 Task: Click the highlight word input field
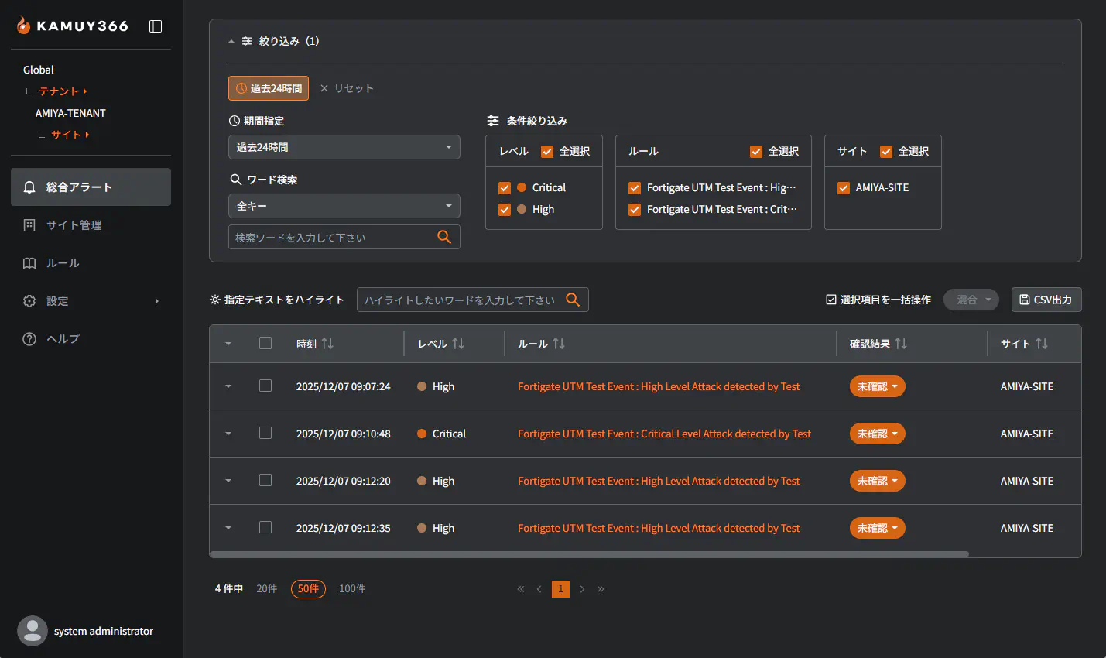[460, 300]
